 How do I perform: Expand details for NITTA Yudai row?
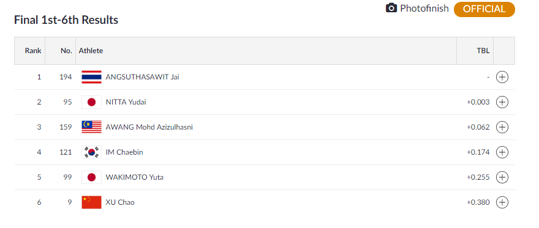[502, 102]
